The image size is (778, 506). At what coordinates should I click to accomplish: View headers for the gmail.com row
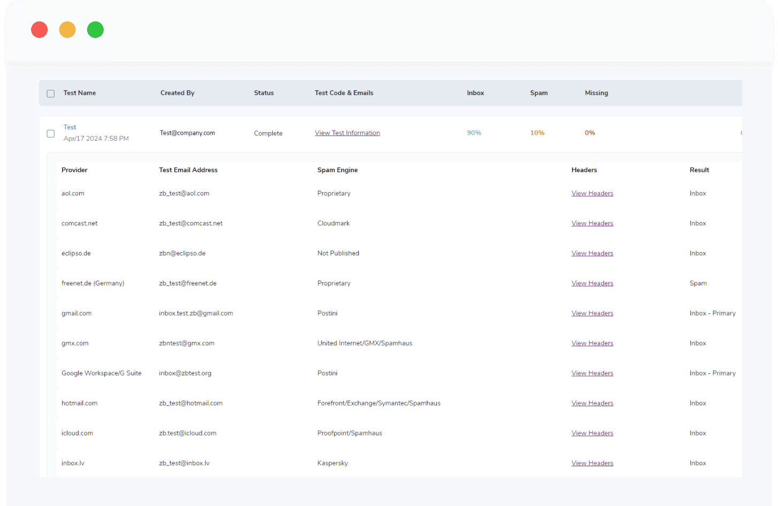tap(592, 313)
